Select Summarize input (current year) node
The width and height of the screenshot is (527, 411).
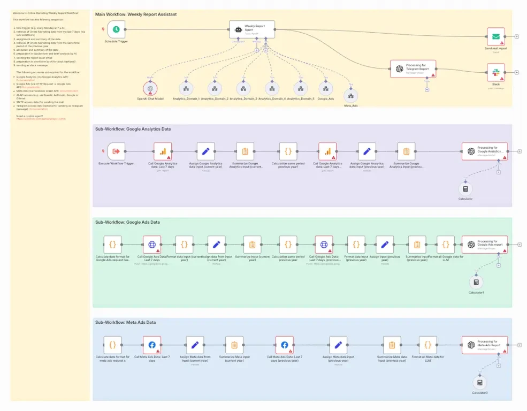tap(252, 245)
